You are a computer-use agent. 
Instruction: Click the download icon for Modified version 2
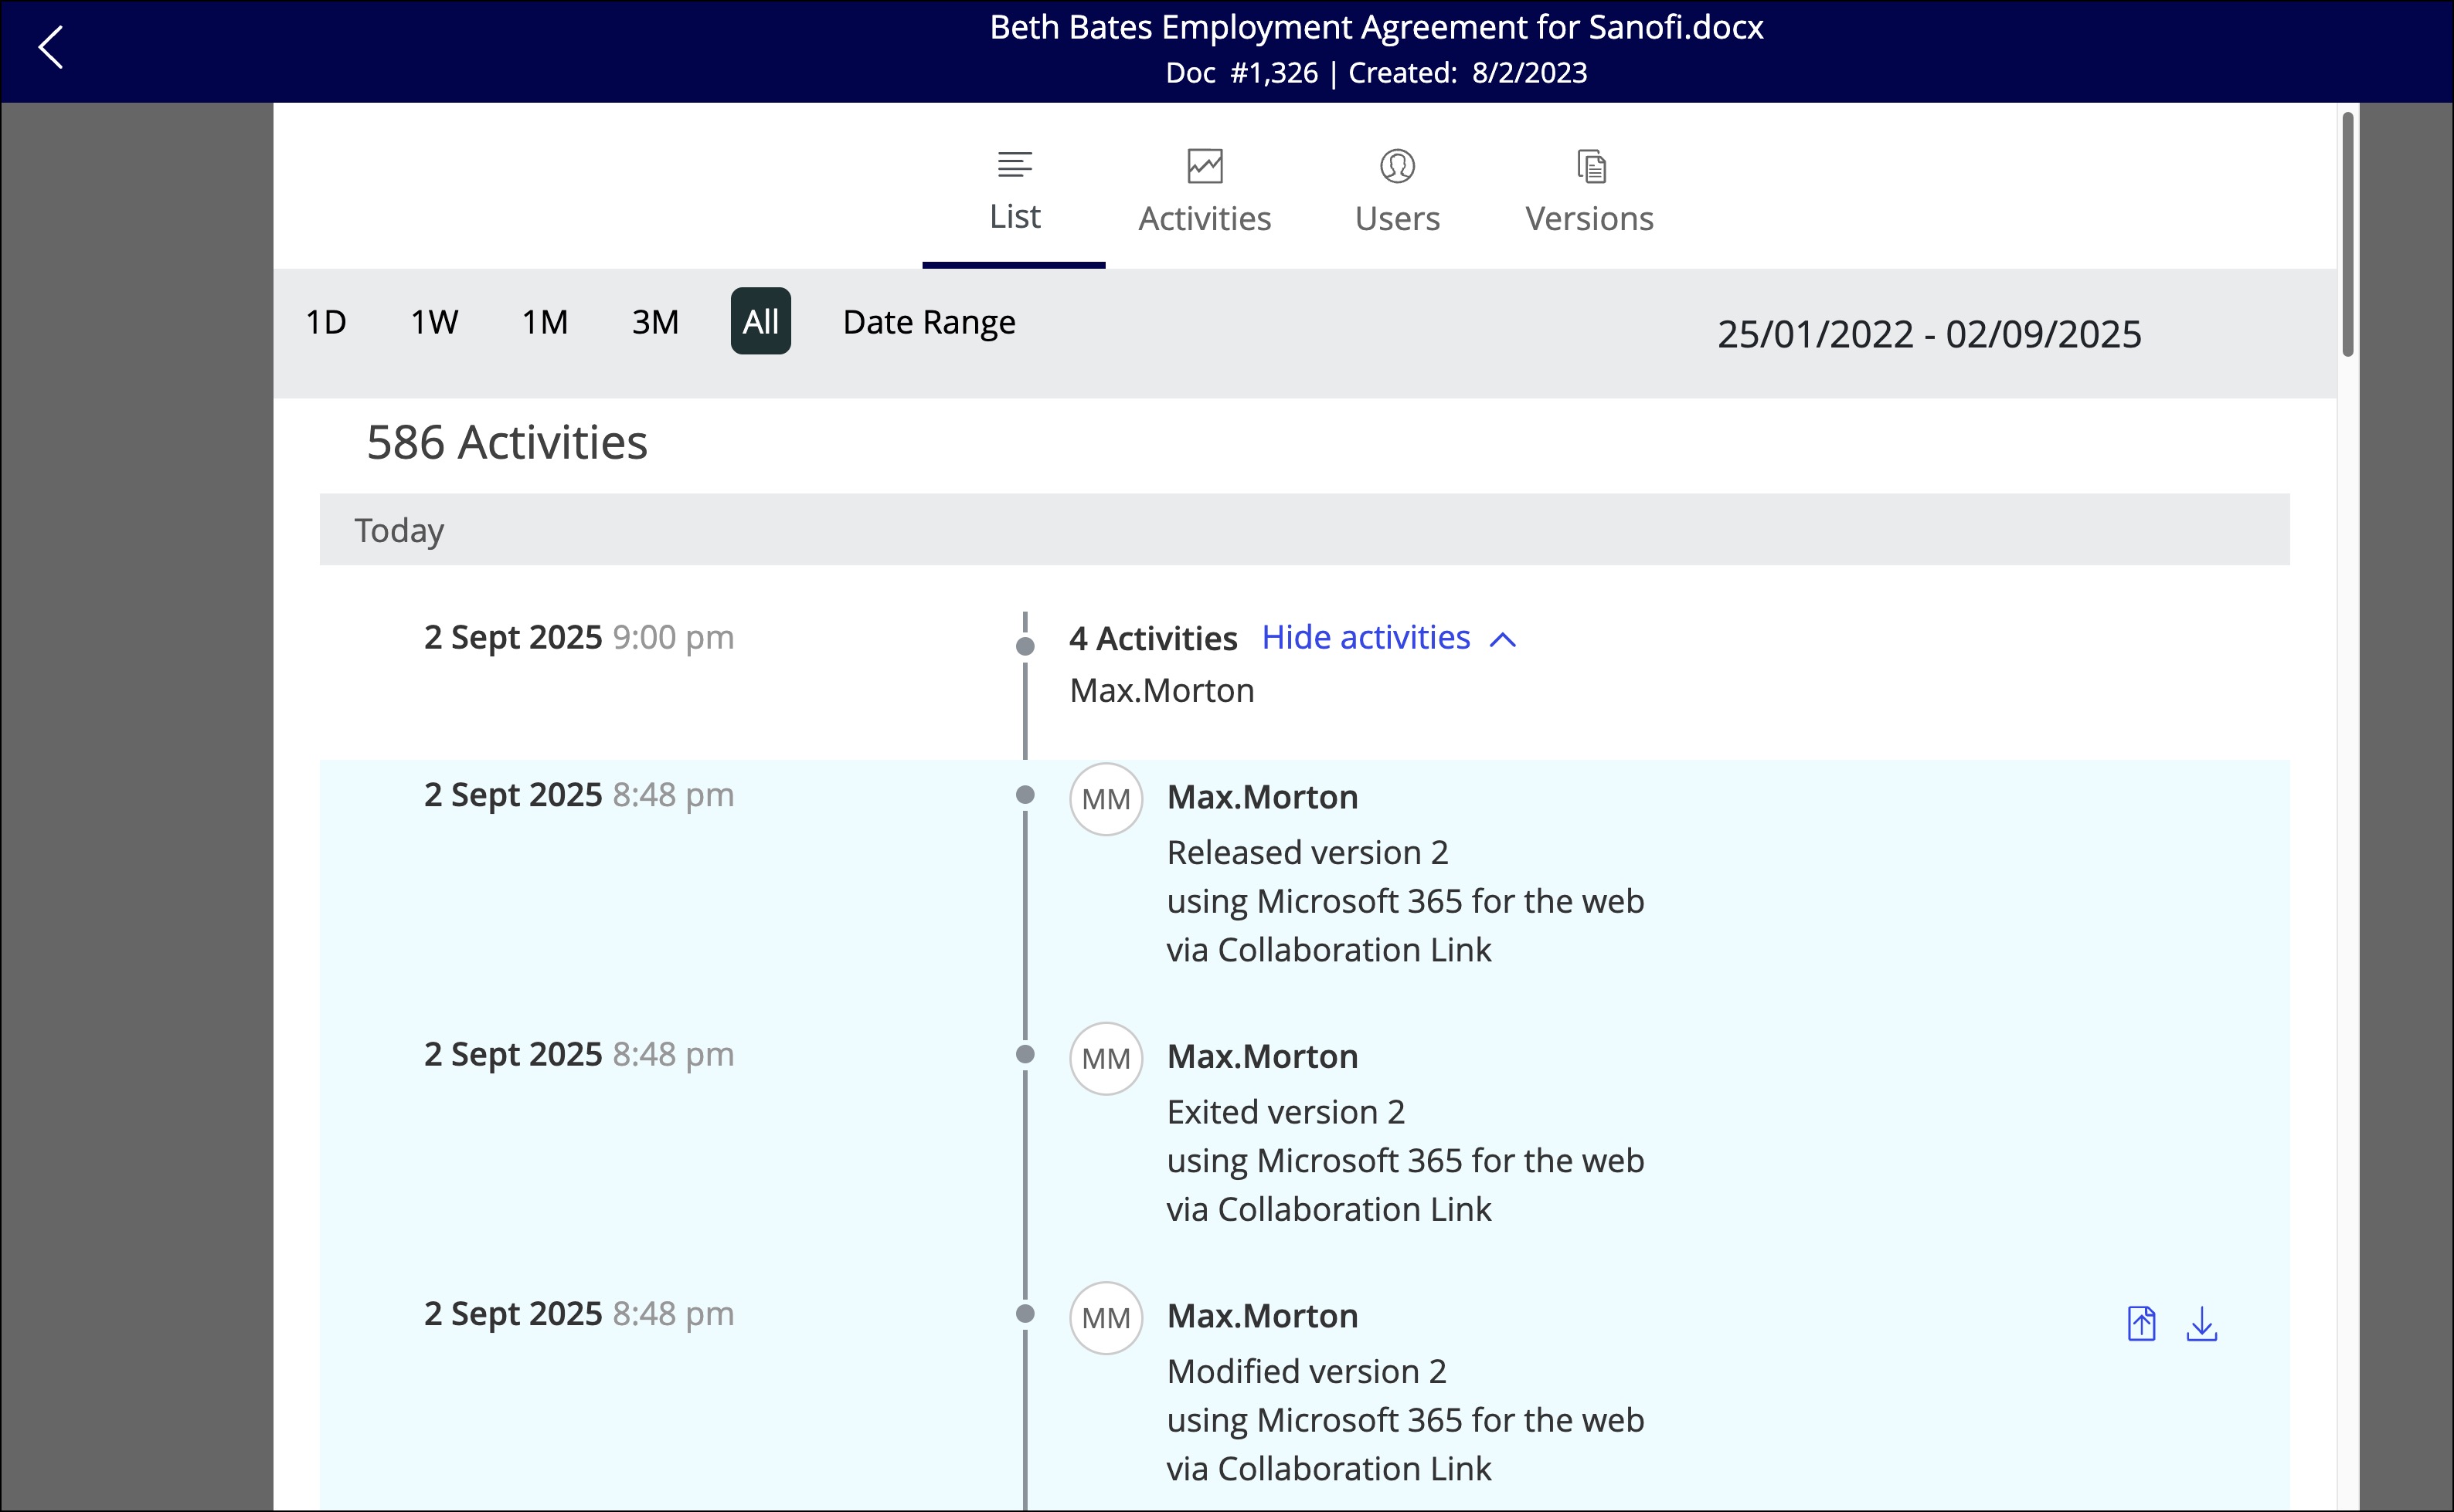[x=2201, y=1324]
